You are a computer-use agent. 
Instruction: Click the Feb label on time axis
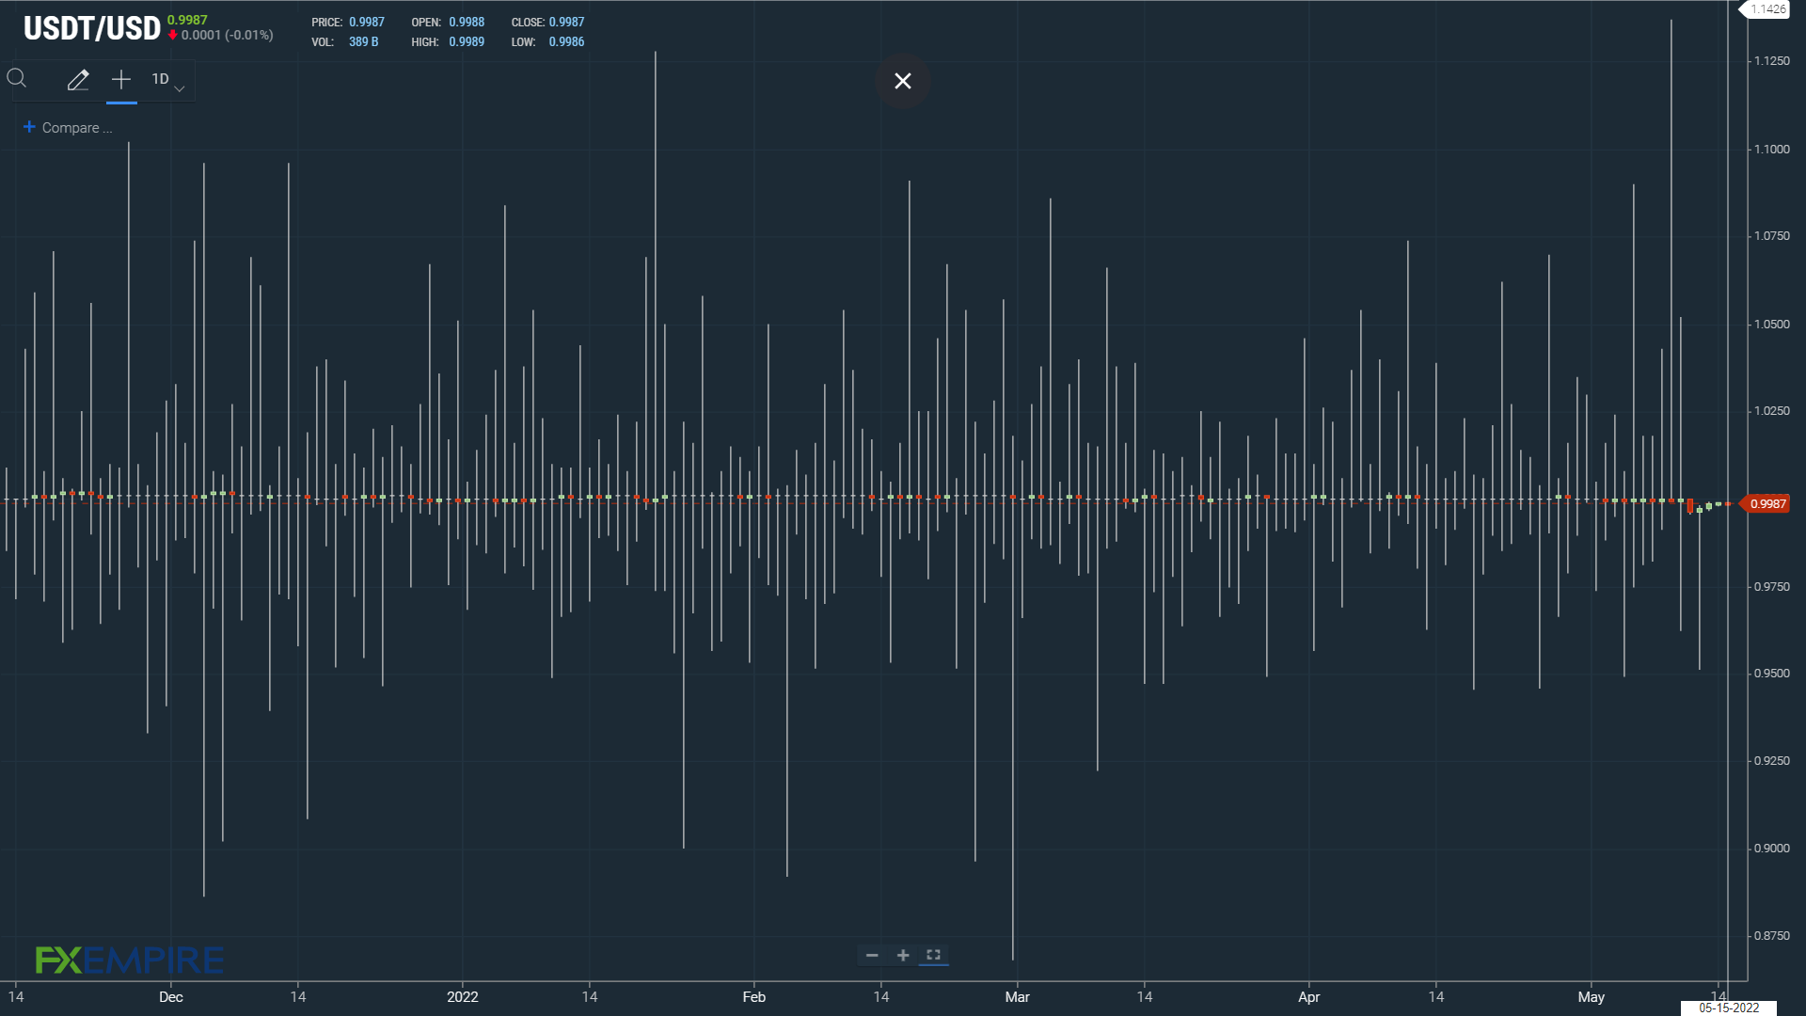click(753, 997)
